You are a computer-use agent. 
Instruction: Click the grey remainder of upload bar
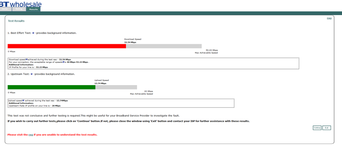[116, 87]
